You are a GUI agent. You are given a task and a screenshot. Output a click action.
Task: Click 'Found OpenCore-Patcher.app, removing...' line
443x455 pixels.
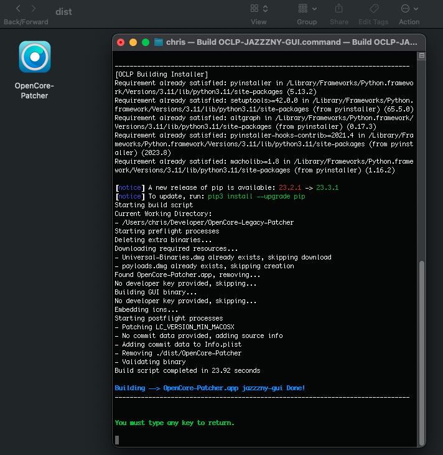click(187, 274)
